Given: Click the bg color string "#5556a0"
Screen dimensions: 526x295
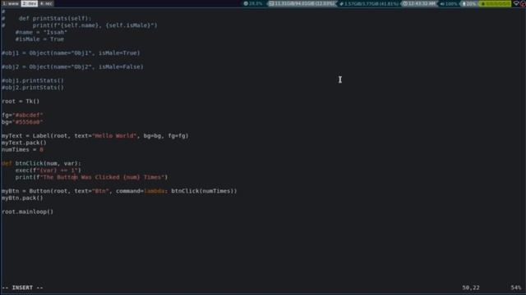Looking at the screenshot, I should point(28,122).
